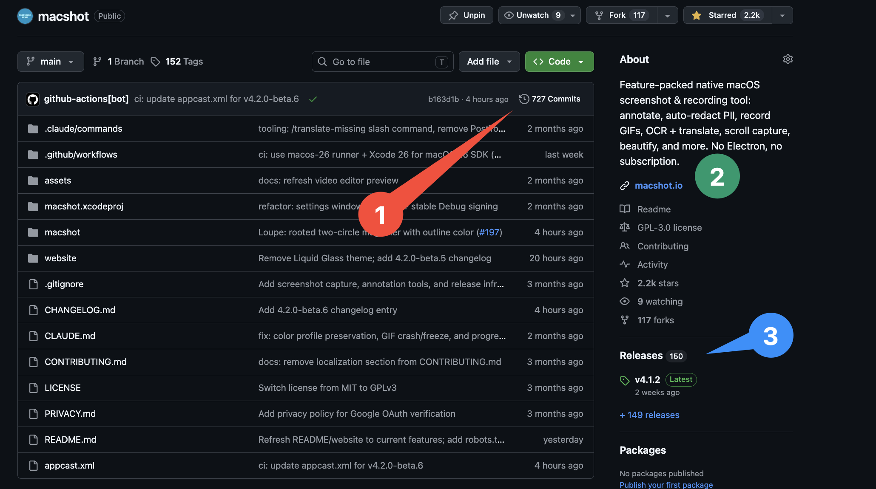Open the website folder
The width and height of the screenshot is (876, 489).
click(x=60, y=258)
